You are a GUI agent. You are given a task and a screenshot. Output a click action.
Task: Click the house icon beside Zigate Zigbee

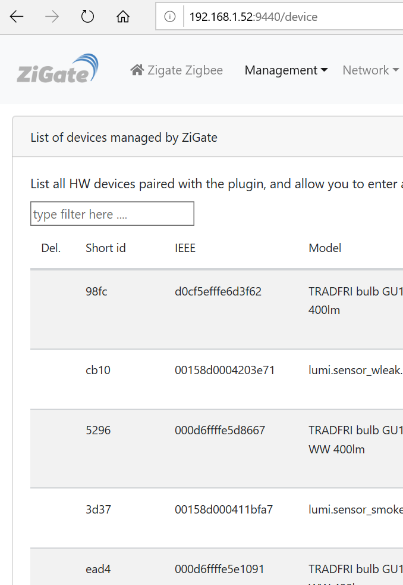(x=137, y=70)
